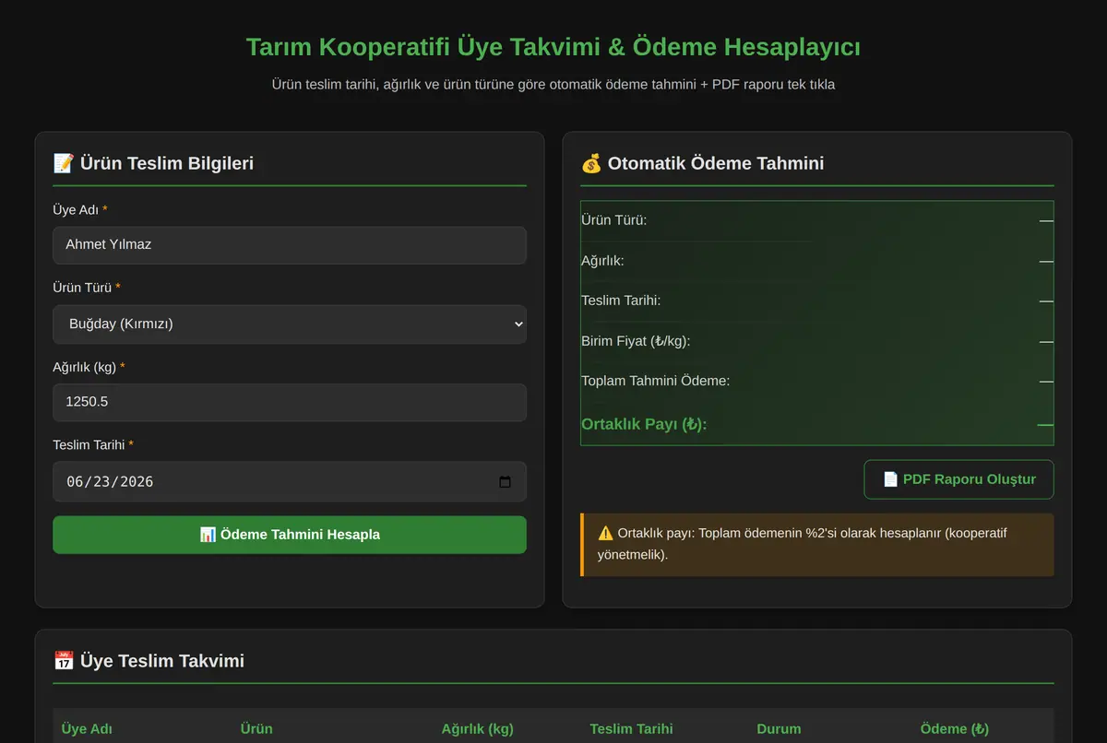The height and width of the screenshot is (743, 1107).
Task: Click the Ödeme (₺) table column header
Action: tap(955, 729)
